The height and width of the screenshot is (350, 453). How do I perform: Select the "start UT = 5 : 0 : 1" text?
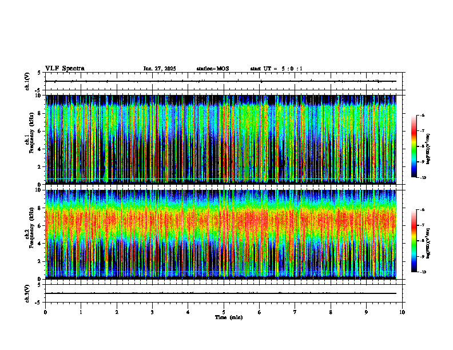276,69
